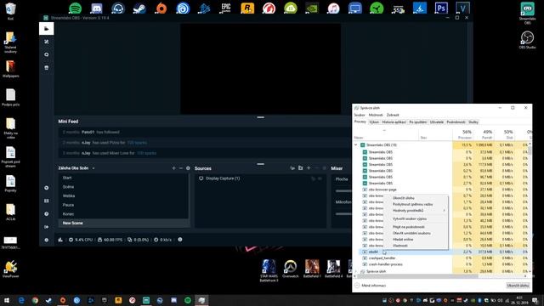The image size is (544, 306).
Task: Open scene transitions gear in Scenes panel
Action: 188,168
